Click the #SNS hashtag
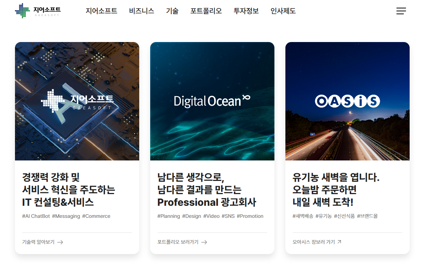The width and height of the screenshot is (429, 265). tap(228, 216)
